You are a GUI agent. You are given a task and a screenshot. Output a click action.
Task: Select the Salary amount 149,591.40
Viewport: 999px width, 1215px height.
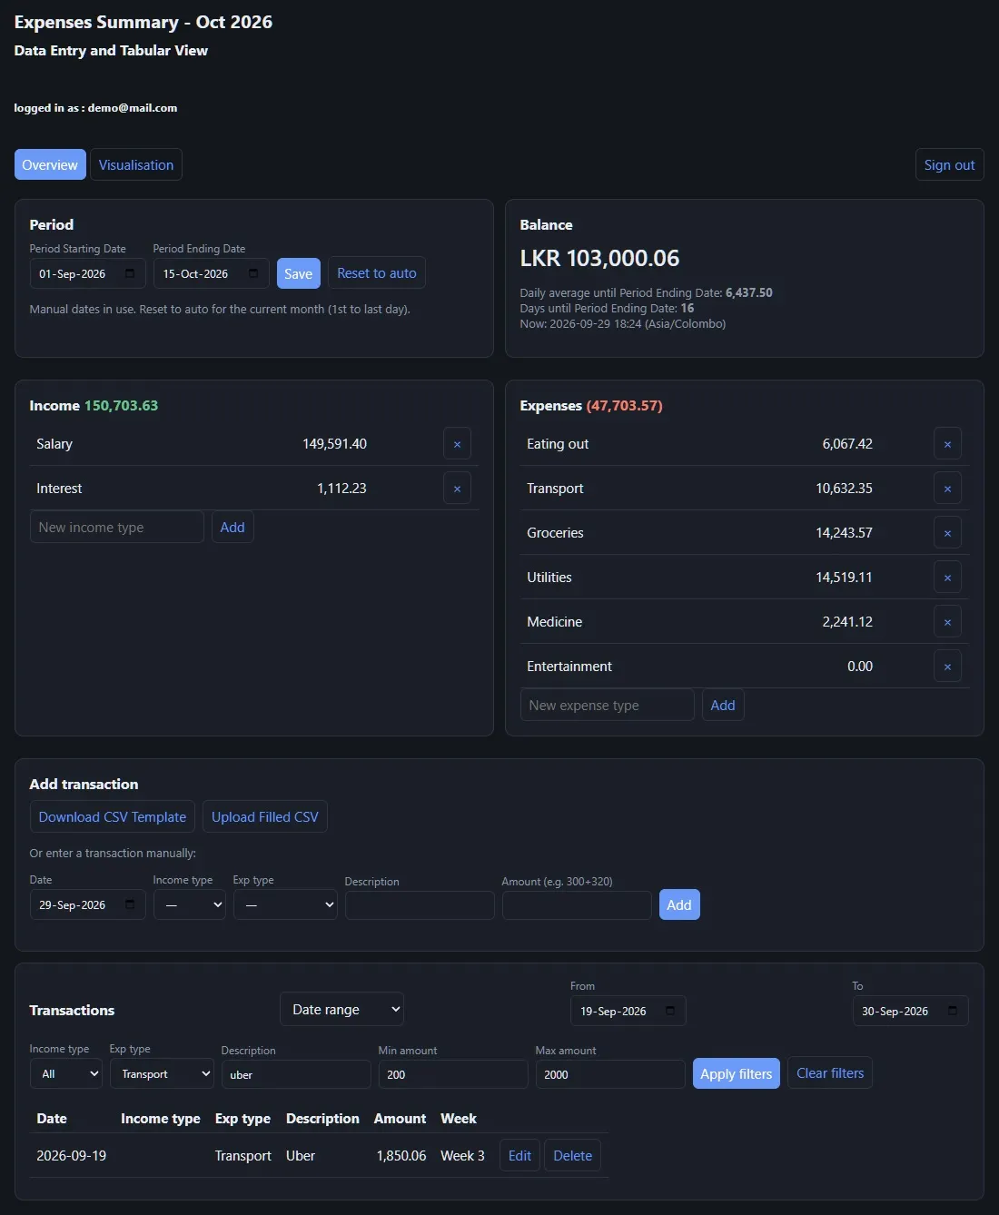[334, 444]
